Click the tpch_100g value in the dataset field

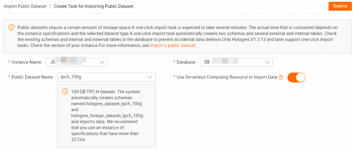[71, 77]
